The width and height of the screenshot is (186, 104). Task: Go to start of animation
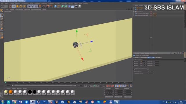coord(85,86)
